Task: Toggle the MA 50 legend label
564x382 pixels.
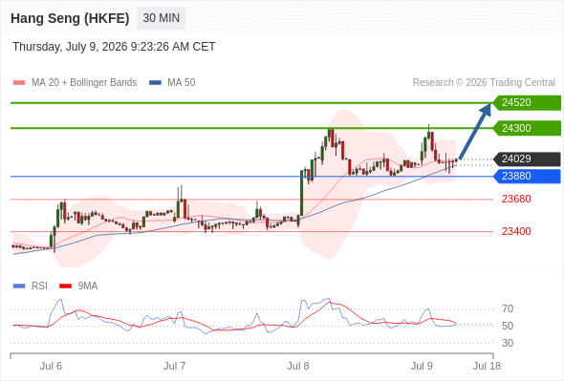Action: pos(182,83)
